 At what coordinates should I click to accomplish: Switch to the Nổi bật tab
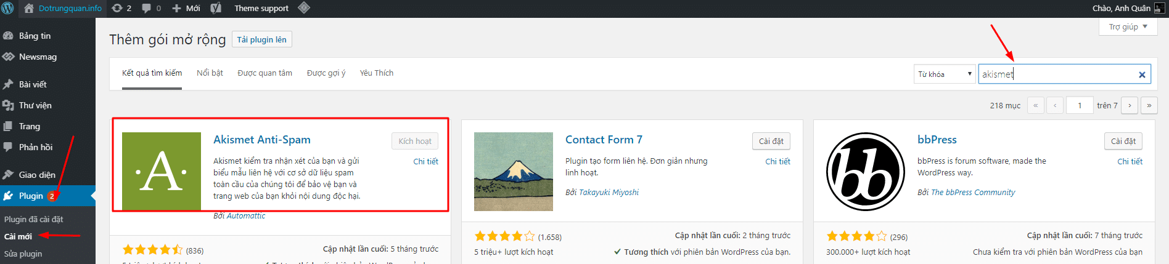pos(210,73)
